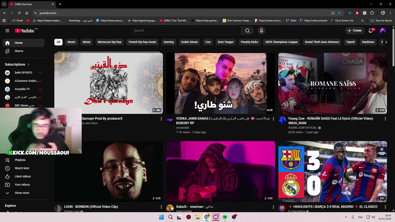Open the browser extensions puzzle icon

click(x=372, y=13)
